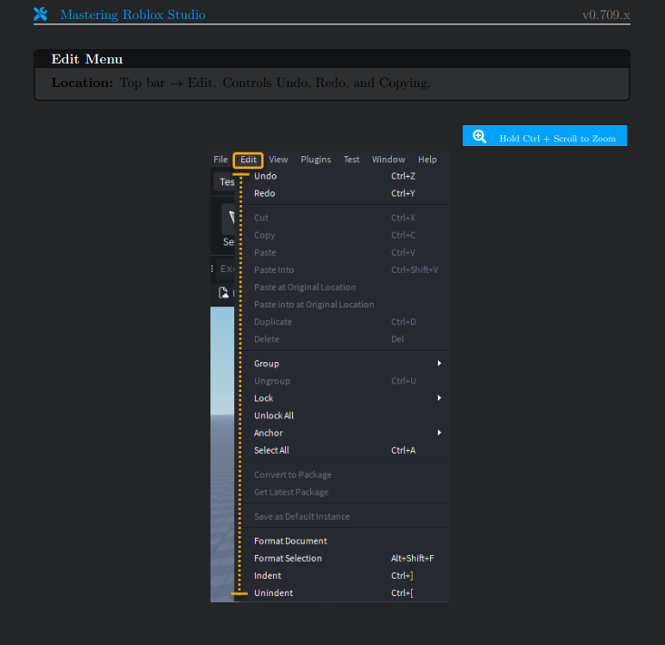Open the View menu
The height and width of the screenshot is (645, 665).
279,160
